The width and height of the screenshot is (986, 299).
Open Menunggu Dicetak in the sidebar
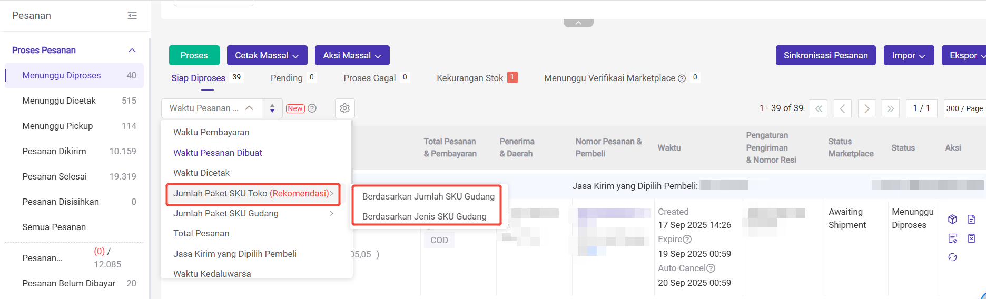click(x=59, y=101)
